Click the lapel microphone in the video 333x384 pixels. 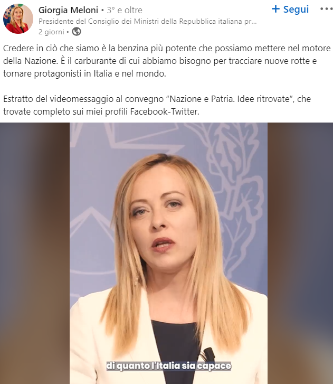pyautogui.click(x=208, y=354)
